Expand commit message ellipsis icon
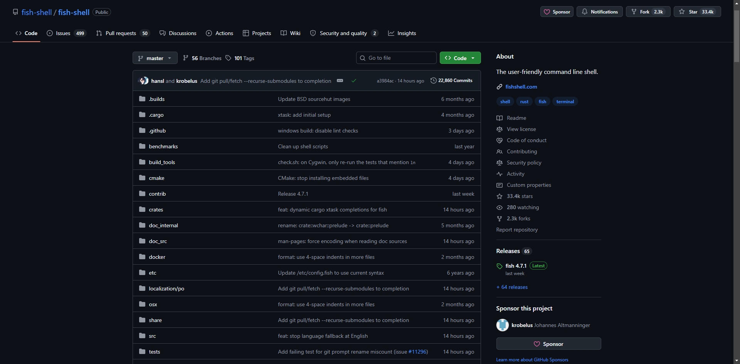The height and width of the screenshot is (364, 740). 340,81
